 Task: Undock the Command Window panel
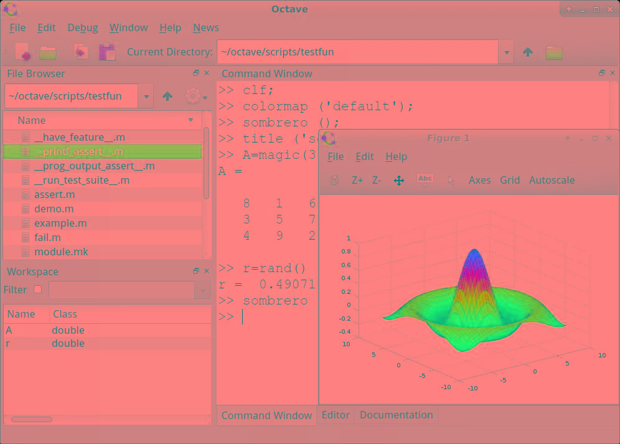602,73
